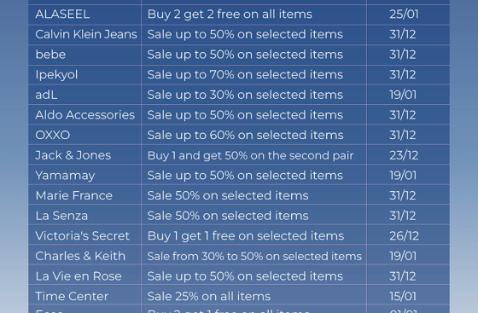Image resolution: width=478 pixels, height=313 pixels.
Task: Select the La Vie en Rose row name
Action: 79,276
